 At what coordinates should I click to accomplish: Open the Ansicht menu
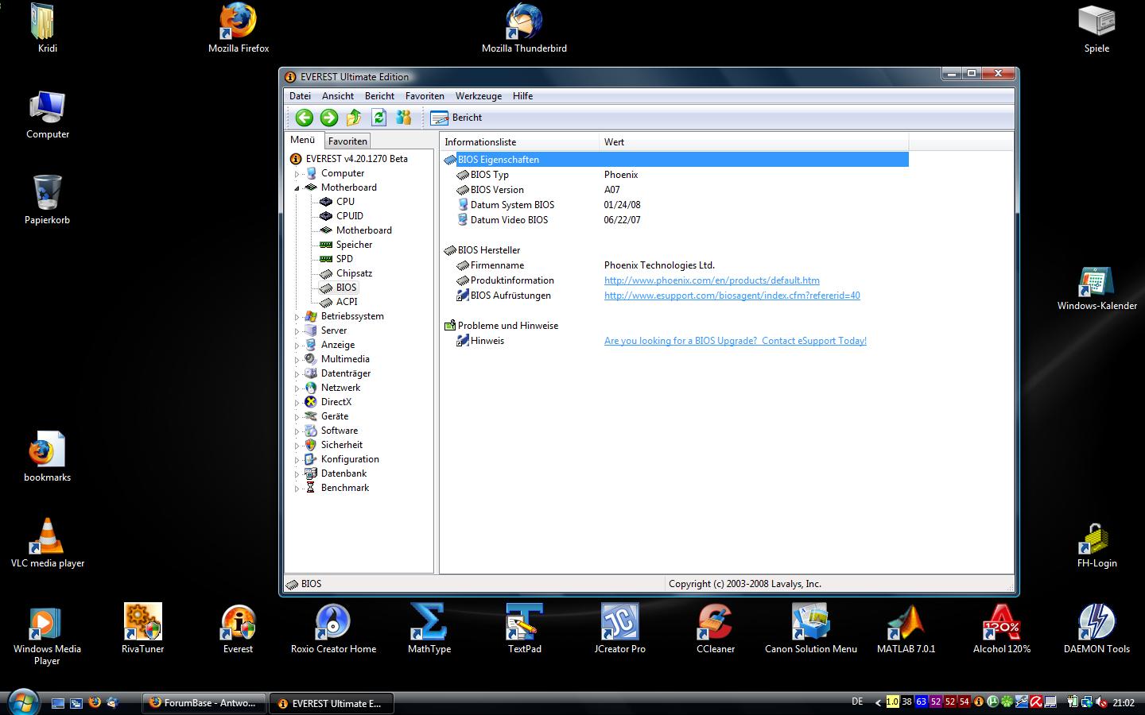(x=338, y=96)
